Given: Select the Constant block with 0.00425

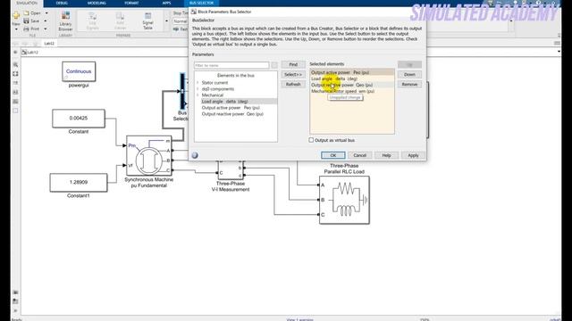Looking at the screenshot, I should 79,119.
